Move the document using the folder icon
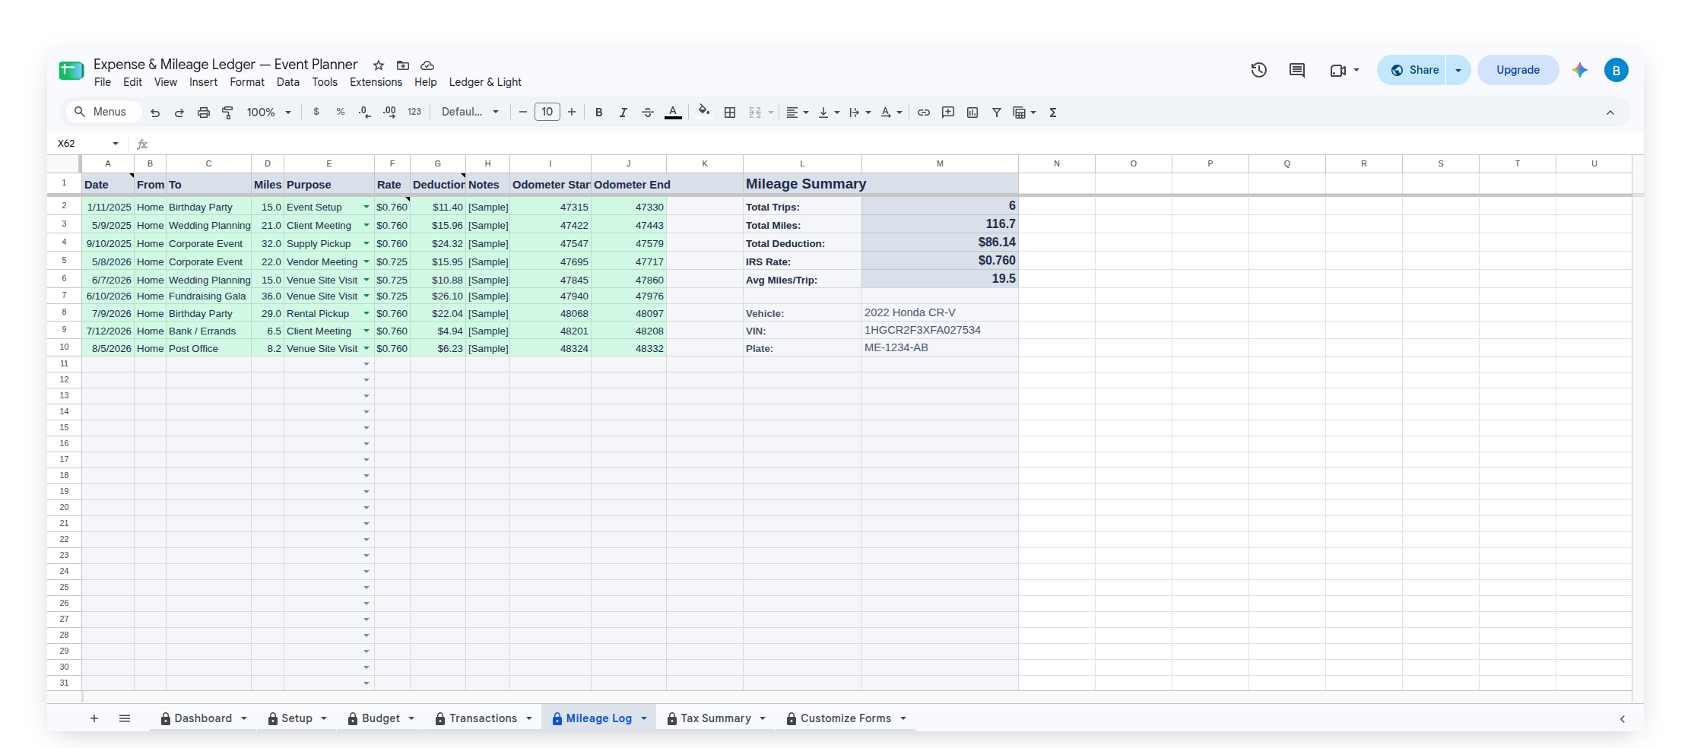The width and height of the screenshot is (1691, 748). tap(403, 65)
